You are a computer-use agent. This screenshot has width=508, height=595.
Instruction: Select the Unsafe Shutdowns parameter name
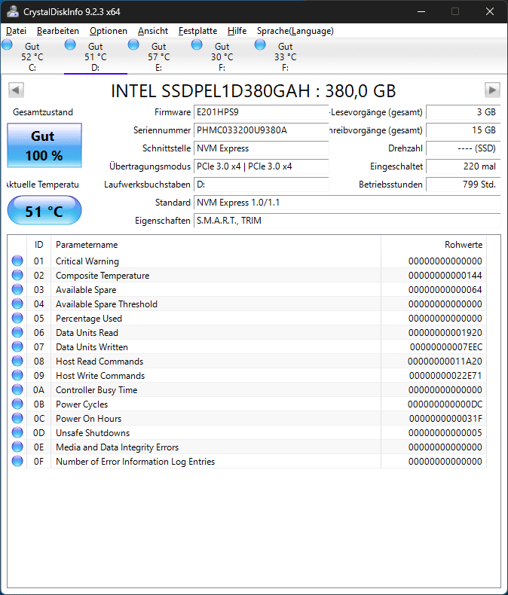(x=93, y=433)
